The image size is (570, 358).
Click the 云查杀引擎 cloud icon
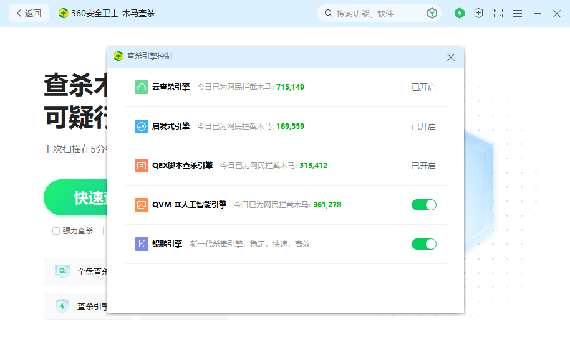(142, 87)
